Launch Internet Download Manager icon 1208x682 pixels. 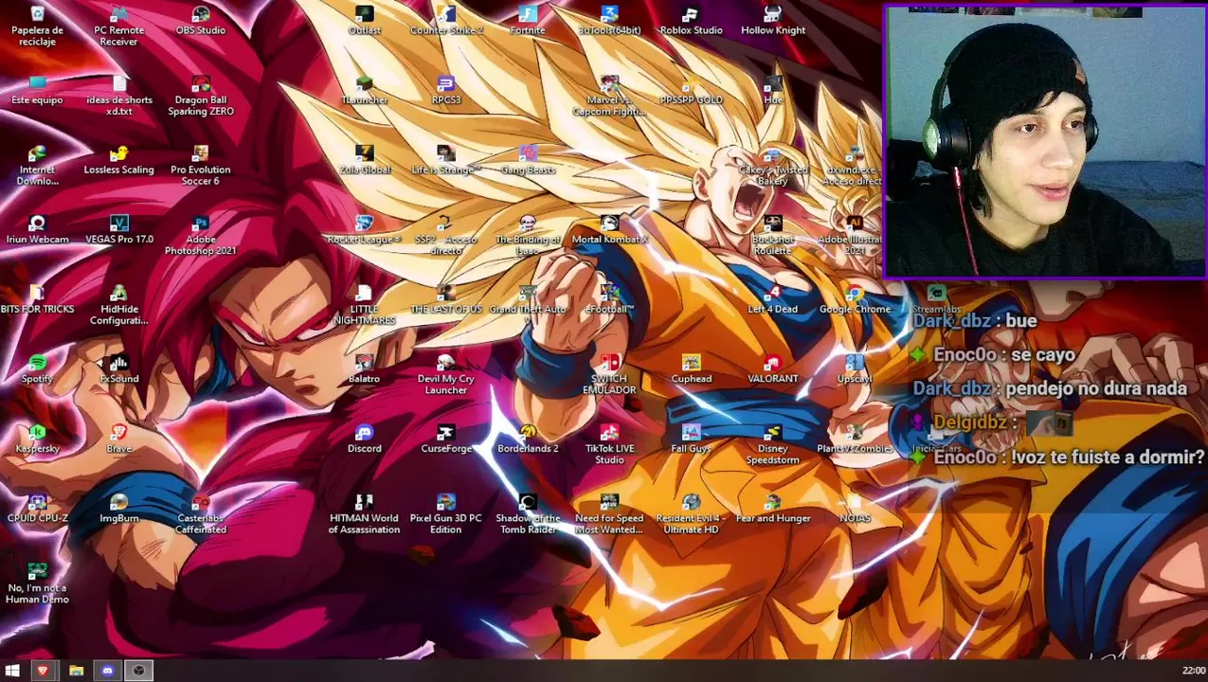click(37, 165)
